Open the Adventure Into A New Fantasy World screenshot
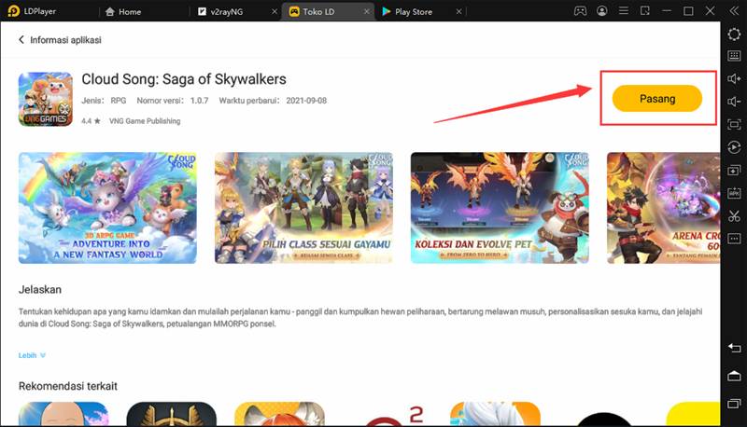747x427 pixels. [107, 208]
